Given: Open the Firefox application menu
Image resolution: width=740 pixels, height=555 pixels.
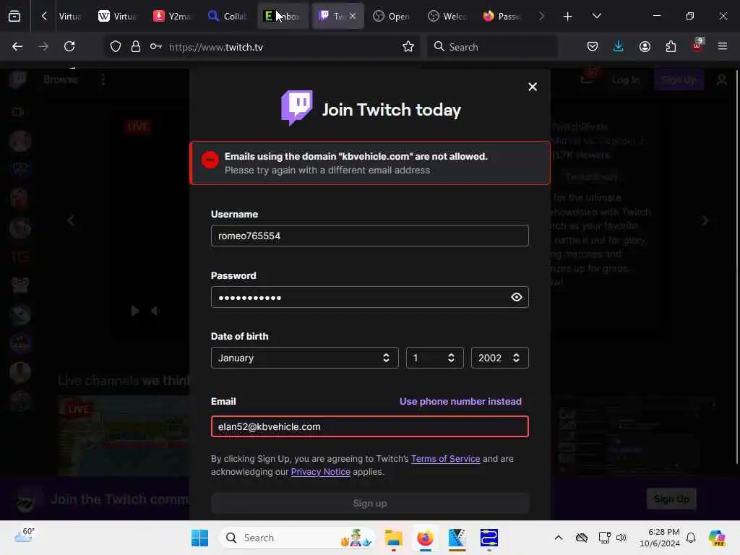Looking at the screenshot, I should [723, 47].
